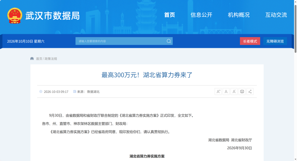Click the clock icon beside publish time
The width and height of the screenshot is (297, 161).
tap(41, 92)
